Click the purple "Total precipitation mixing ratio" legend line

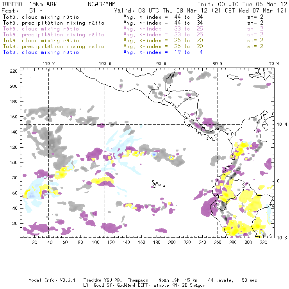pos(54,35)
